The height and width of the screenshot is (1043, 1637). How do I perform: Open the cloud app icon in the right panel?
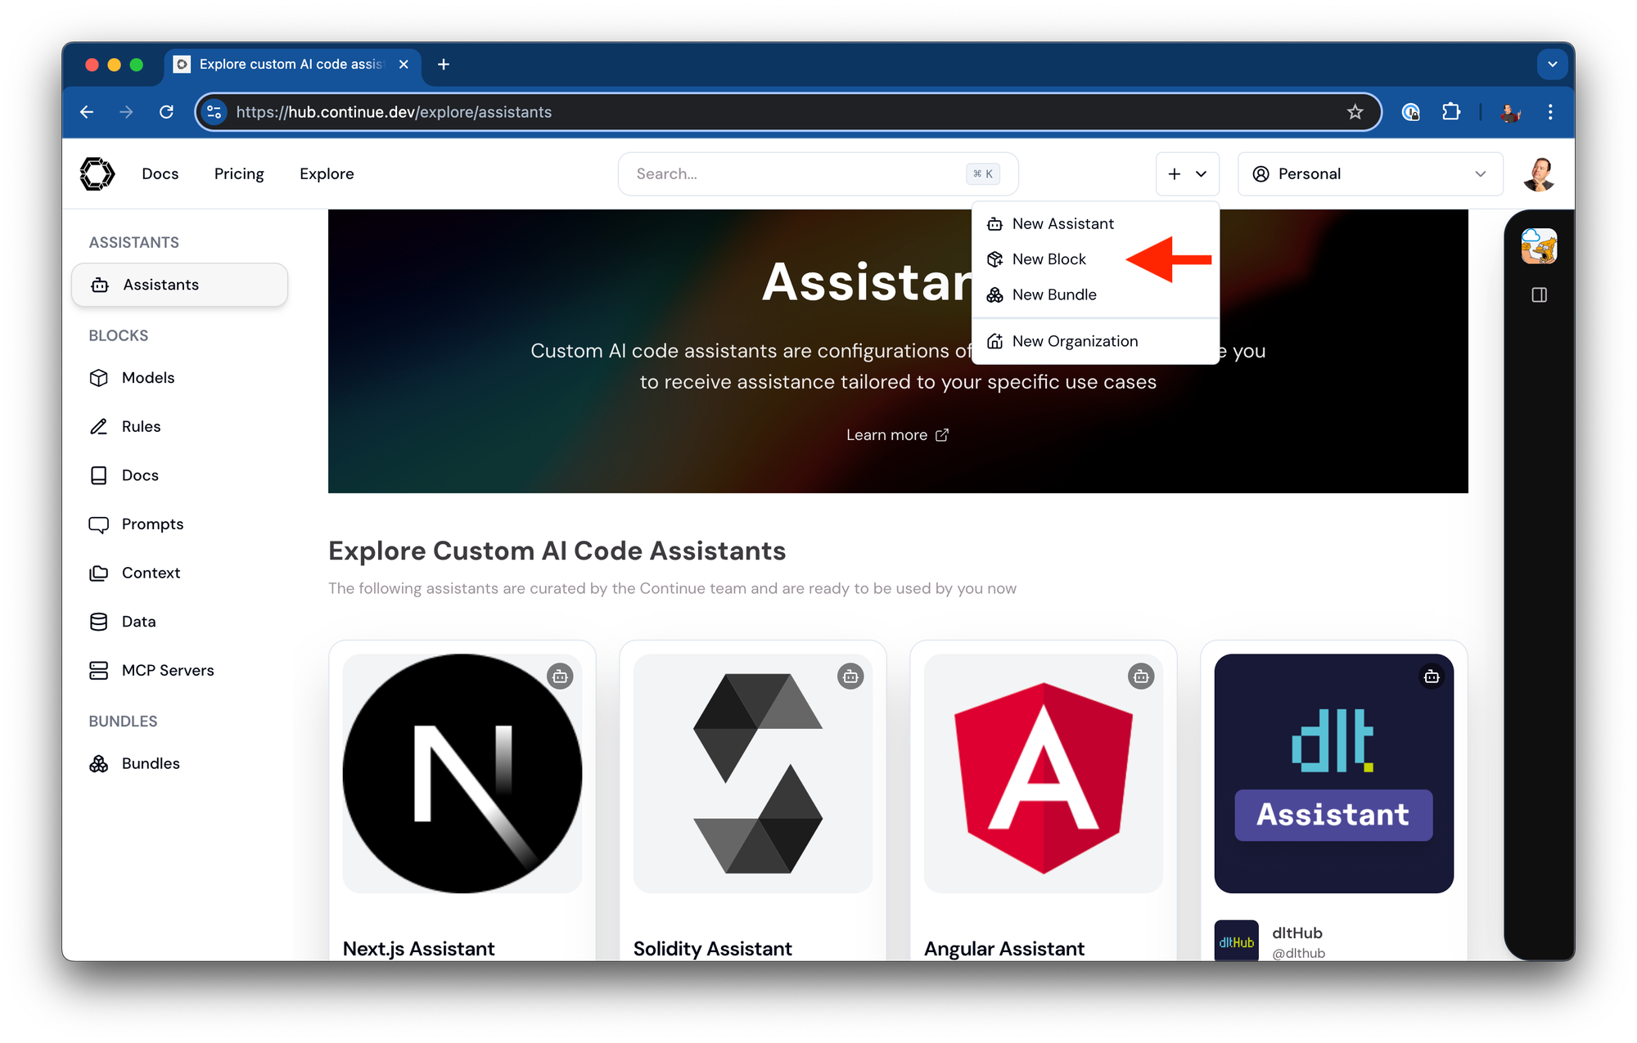1539,246
